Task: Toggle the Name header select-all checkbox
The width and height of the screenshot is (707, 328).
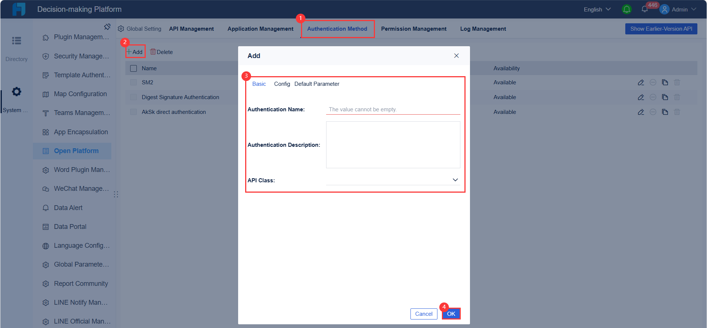Action: pyautogui.click(x=133, y=68)
